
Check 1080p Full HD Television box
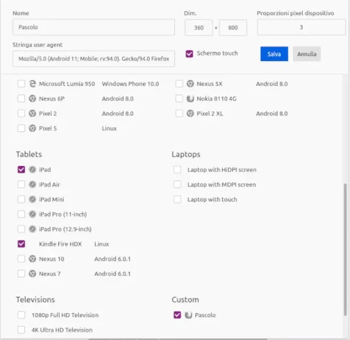coord(21,315)
